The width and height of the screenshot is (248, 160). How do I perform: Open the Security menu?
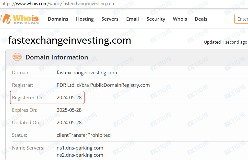(156, 19)
